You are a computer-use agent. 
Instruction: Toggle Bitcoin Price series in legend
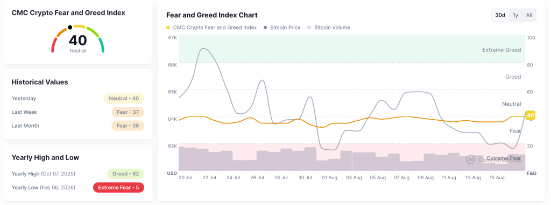282,27
